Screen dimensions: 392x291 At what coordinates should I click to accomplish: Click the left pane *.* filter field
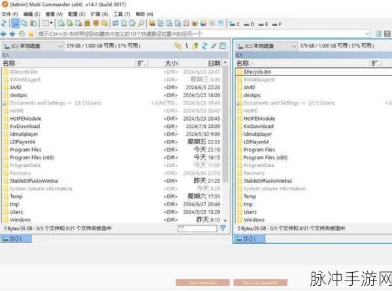tap(197, 228)
